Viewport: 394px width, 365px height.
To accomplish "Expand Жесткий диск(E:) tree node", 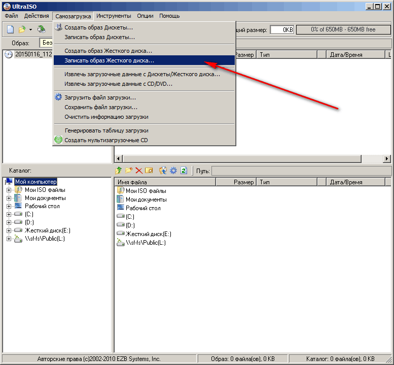I will point(9,230).
